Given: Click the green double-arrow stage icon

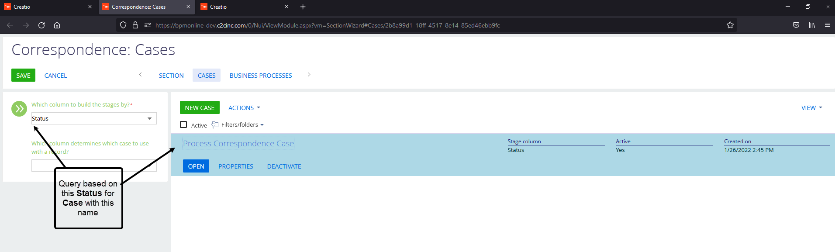Looking at the screenshot, I should click(19, 109).
